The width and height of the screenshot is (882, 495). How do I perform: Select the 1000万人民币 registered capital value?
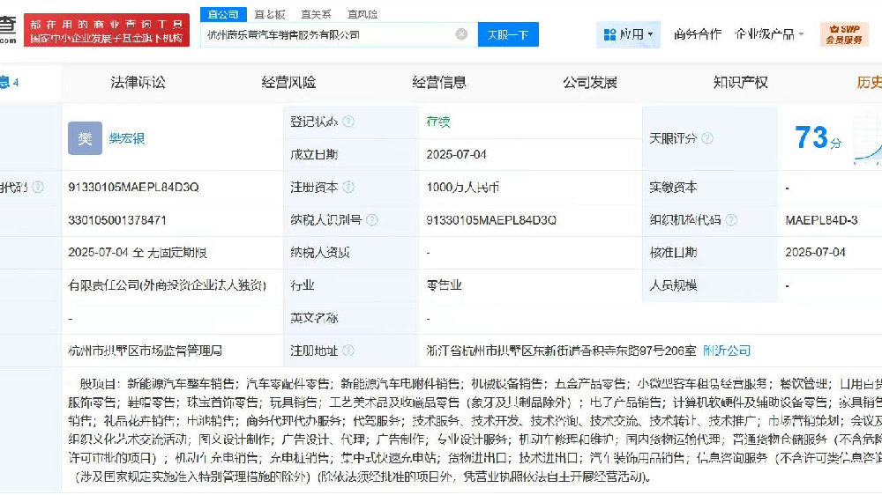tap(463, 187)
